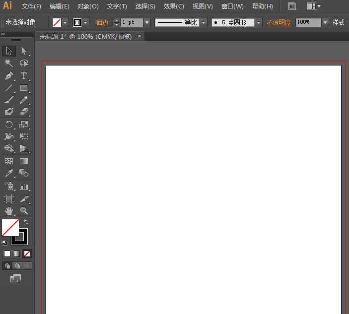Open arrange documents layout dropdown
349x314 pixels.
click(x=314, y=6)
